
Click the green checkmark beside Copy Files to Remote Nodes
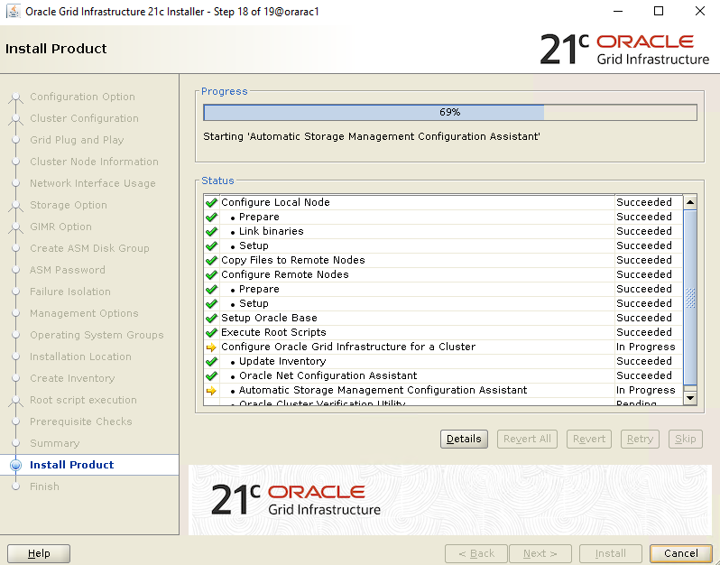pyautogui.click(x=211, y=261)
